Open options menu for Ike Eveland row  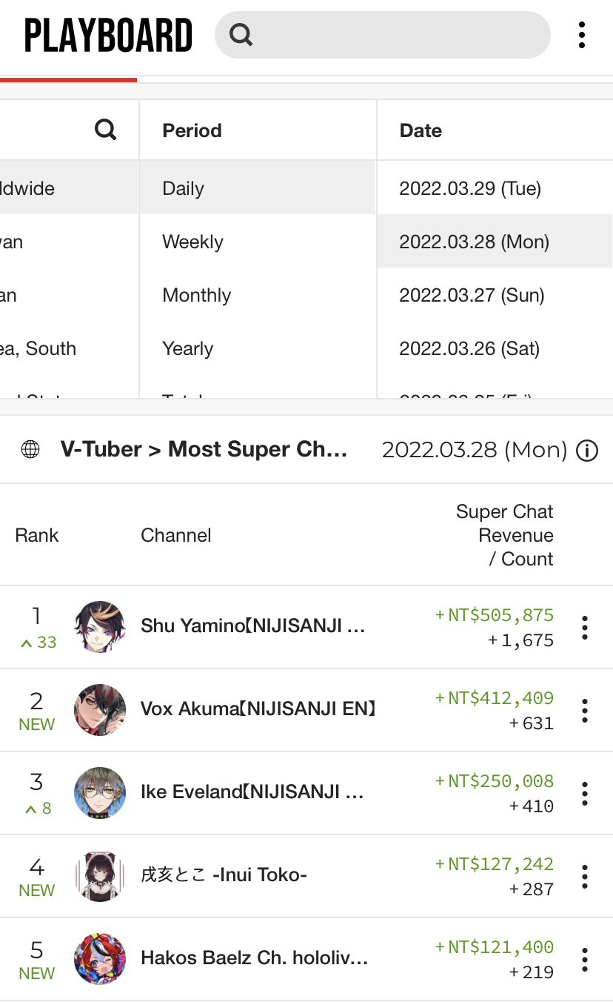[x=585, y=794]
